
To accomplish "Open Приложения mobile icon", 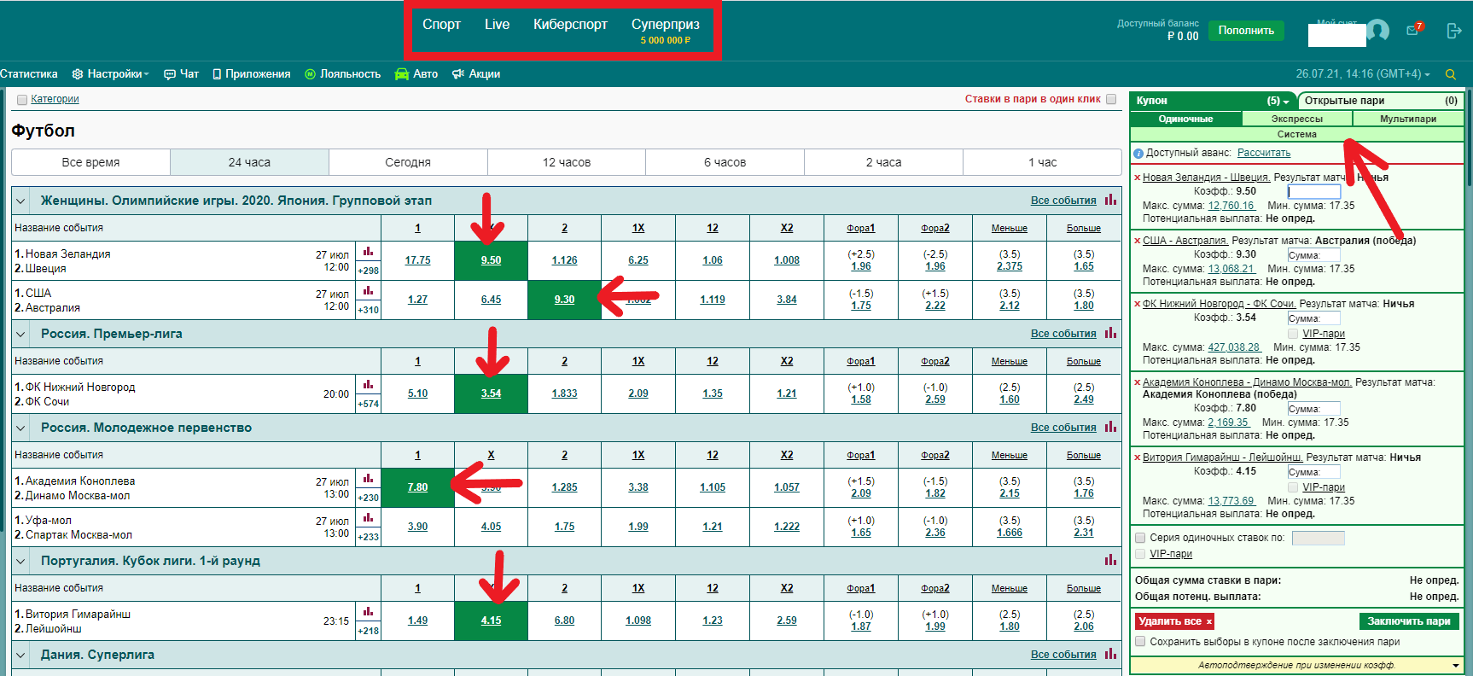I will point(217,74).
